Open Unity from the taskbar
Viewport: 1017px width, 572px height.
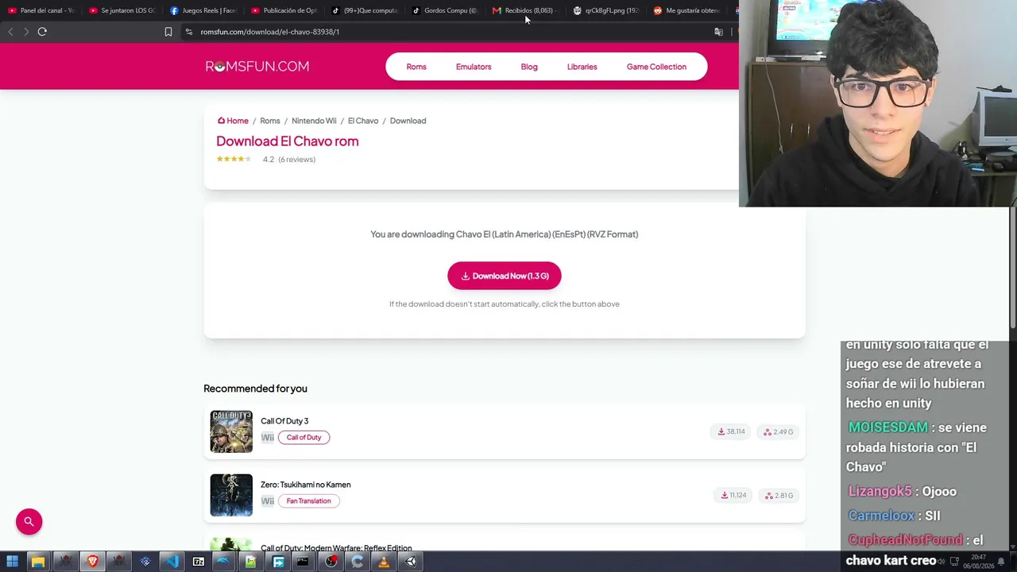coord(411,562)
